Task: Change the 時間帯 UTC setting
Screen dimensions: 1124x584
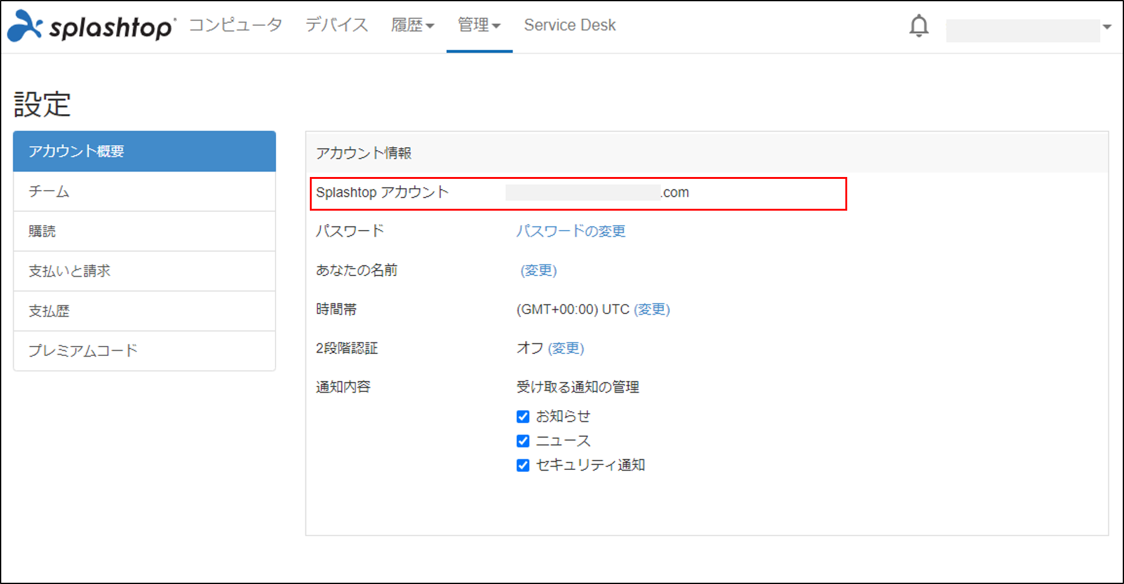Action: pos(651,310)
